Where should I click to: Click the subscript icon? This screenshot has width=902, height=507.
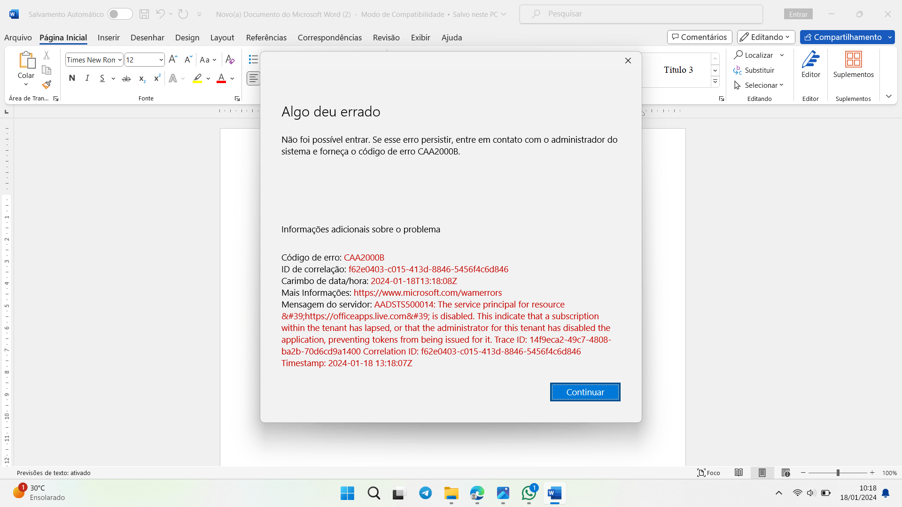tap(142, 79)
